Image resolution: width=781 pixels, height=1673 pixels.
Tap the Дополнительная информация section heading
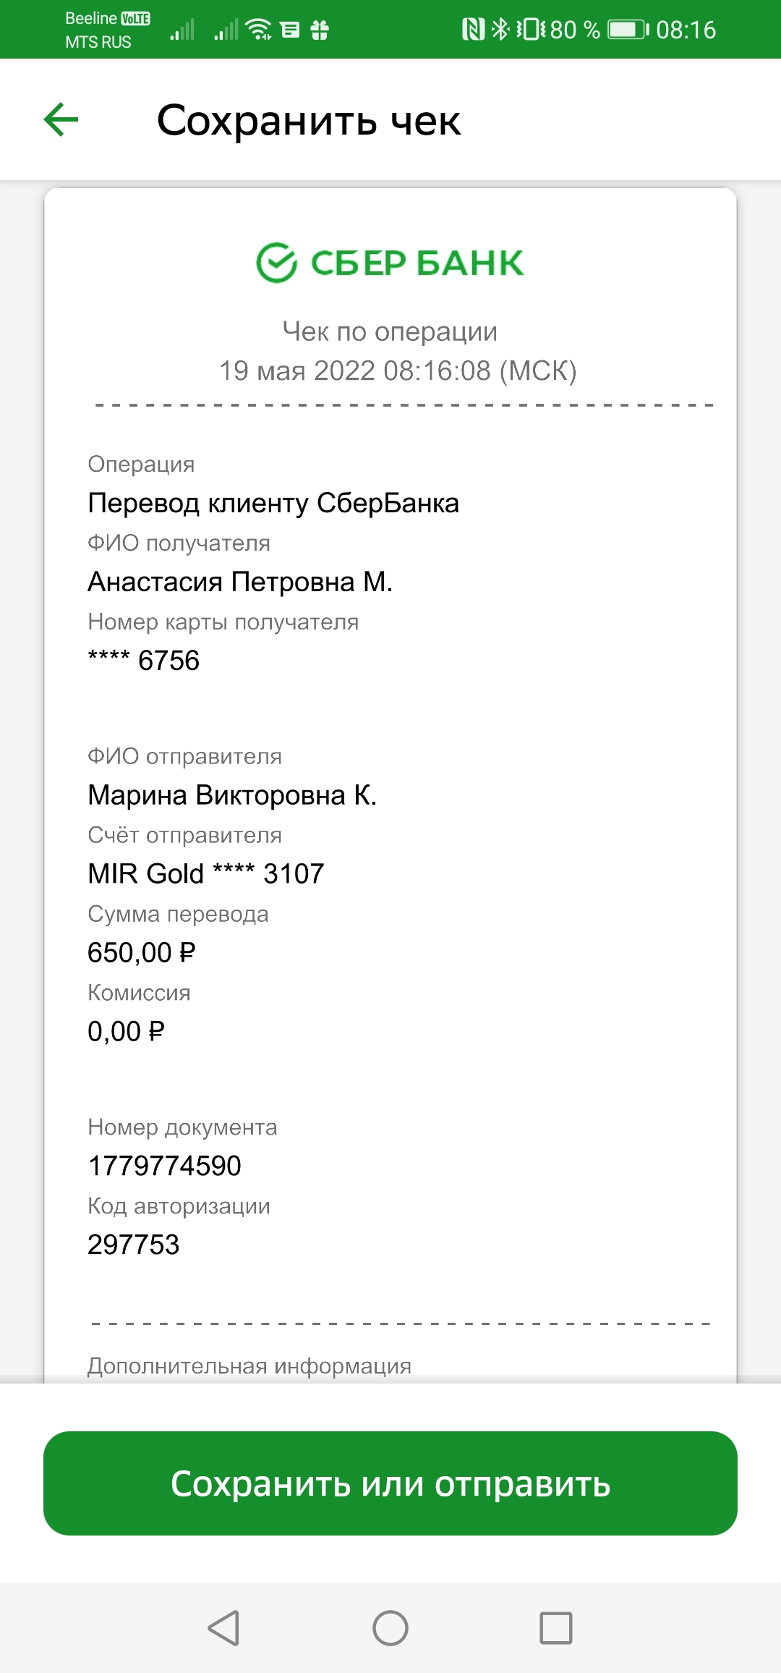(x=249, y=1366)
